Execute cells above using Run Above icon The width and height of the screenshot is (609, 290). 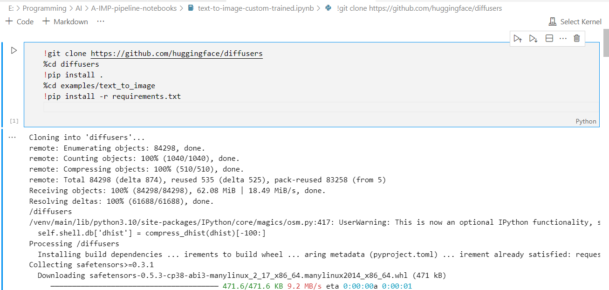(x=518, y=38)
